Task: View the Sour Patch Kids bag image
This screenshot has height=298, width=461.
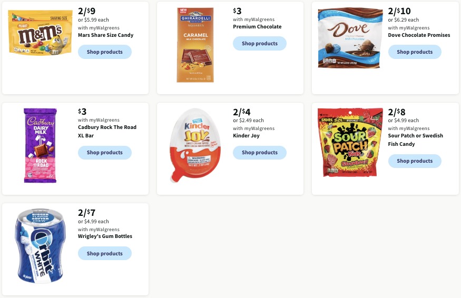Action: [x=350, y=143]
